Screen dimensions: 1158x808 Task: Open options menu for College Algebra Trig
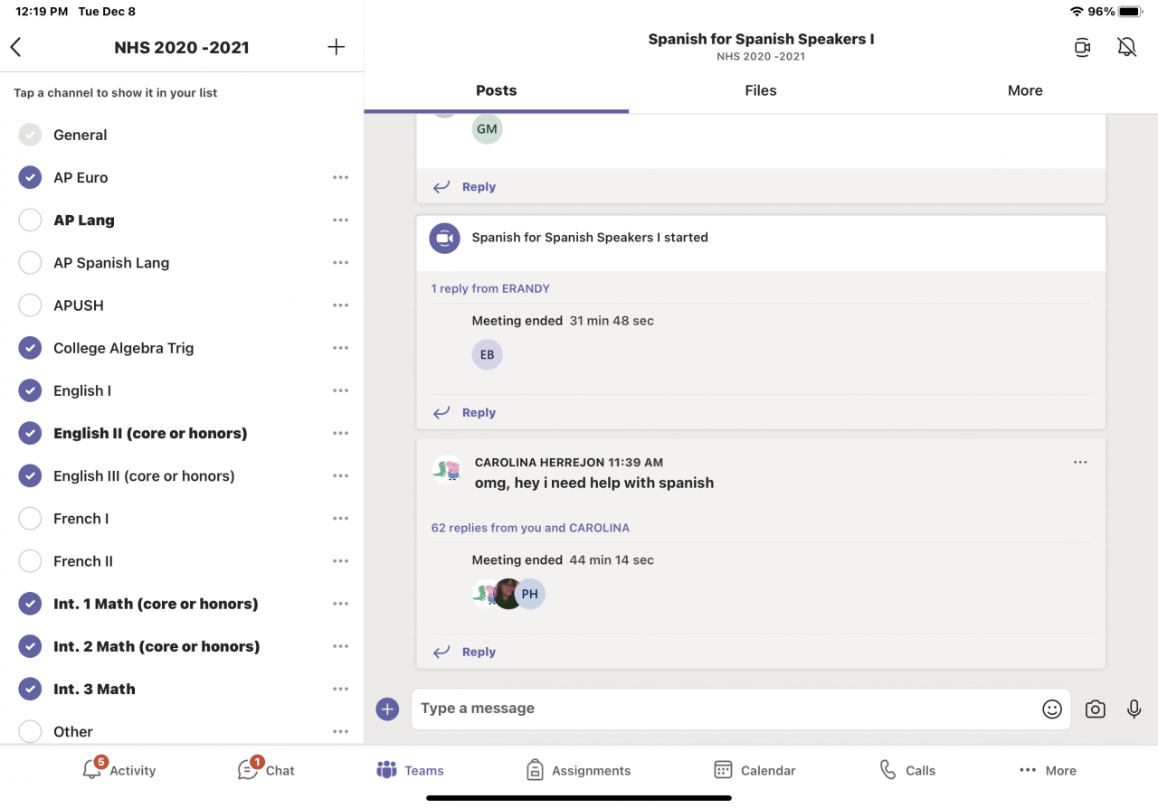(x=340, y=348)
